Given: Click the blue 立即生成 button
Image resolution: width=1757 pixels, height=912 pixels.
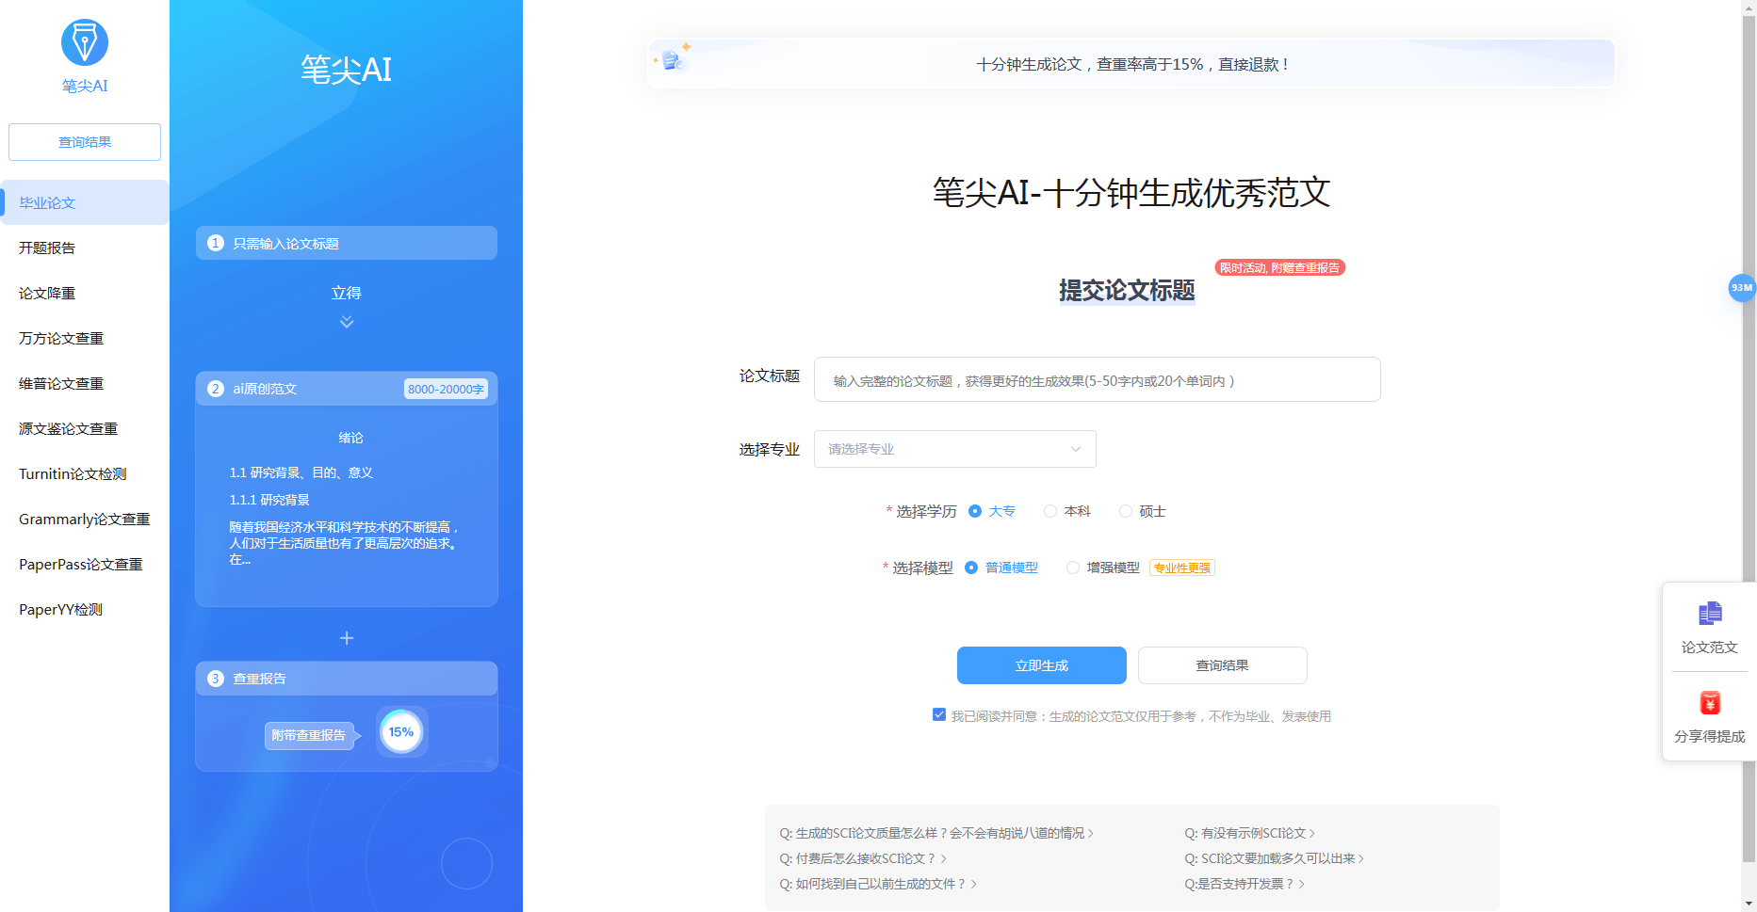Looking at the screenshot, I should (x=1042, y=665).
